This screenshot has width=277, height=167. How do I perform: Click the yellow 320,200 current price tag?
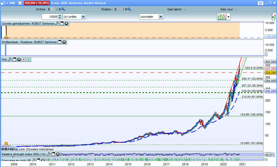pyautogui.click(x=270, y=73)
